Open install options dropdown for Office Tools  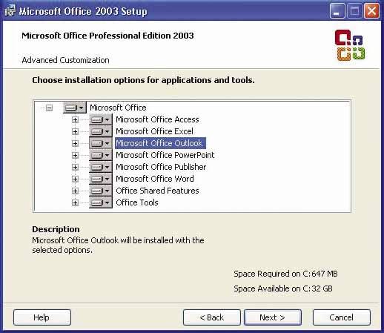(101, 202)
